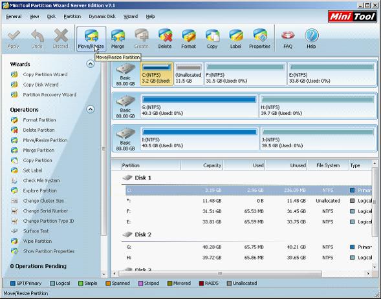The image size is (381, 299).
Task: Open the Disk menu
Action: pos(51,17)
